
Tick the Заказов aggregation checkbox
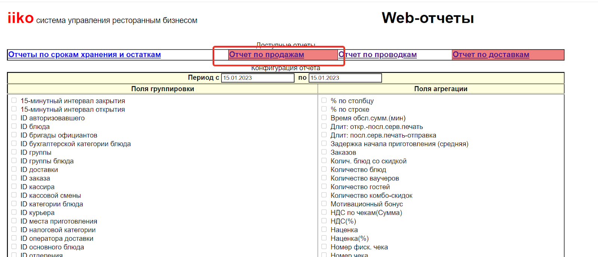pos(324,152)
